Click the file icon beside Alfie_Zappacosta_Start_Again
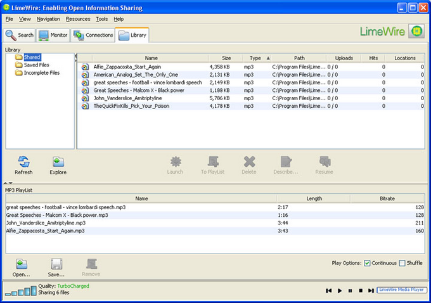Viewport: 431px width, 303px height. click(x=85, y=67)
